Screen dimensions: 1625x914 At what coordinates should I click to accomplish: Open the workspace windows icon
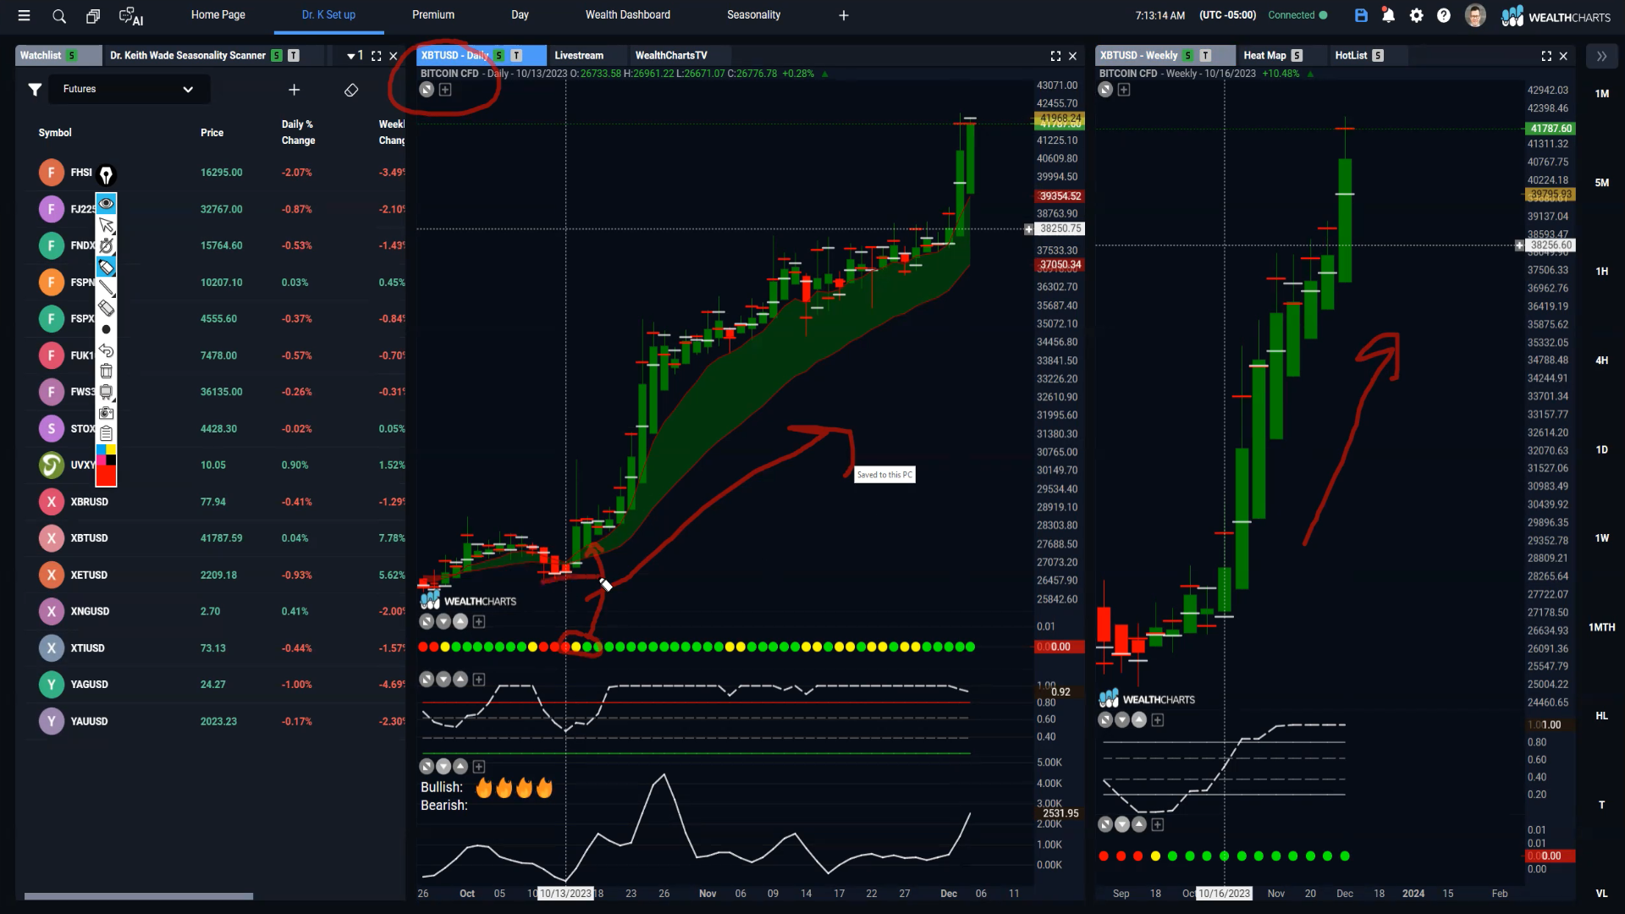pos(93,15)
